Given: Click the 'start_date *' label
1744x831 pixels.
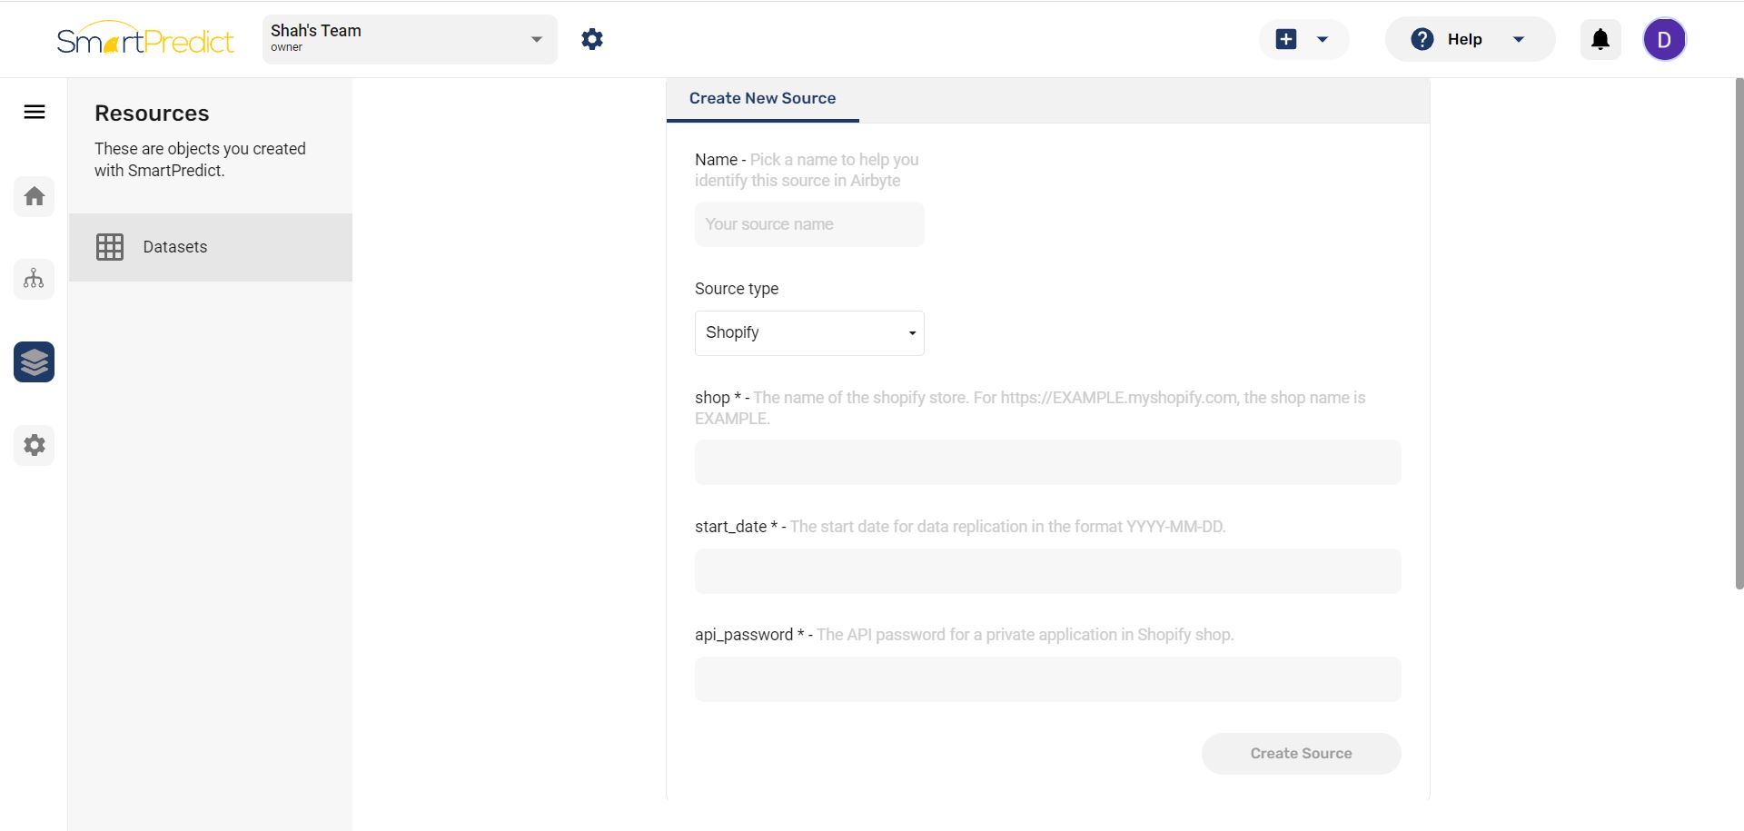Looking at the screenshot, I should (736, 527).
